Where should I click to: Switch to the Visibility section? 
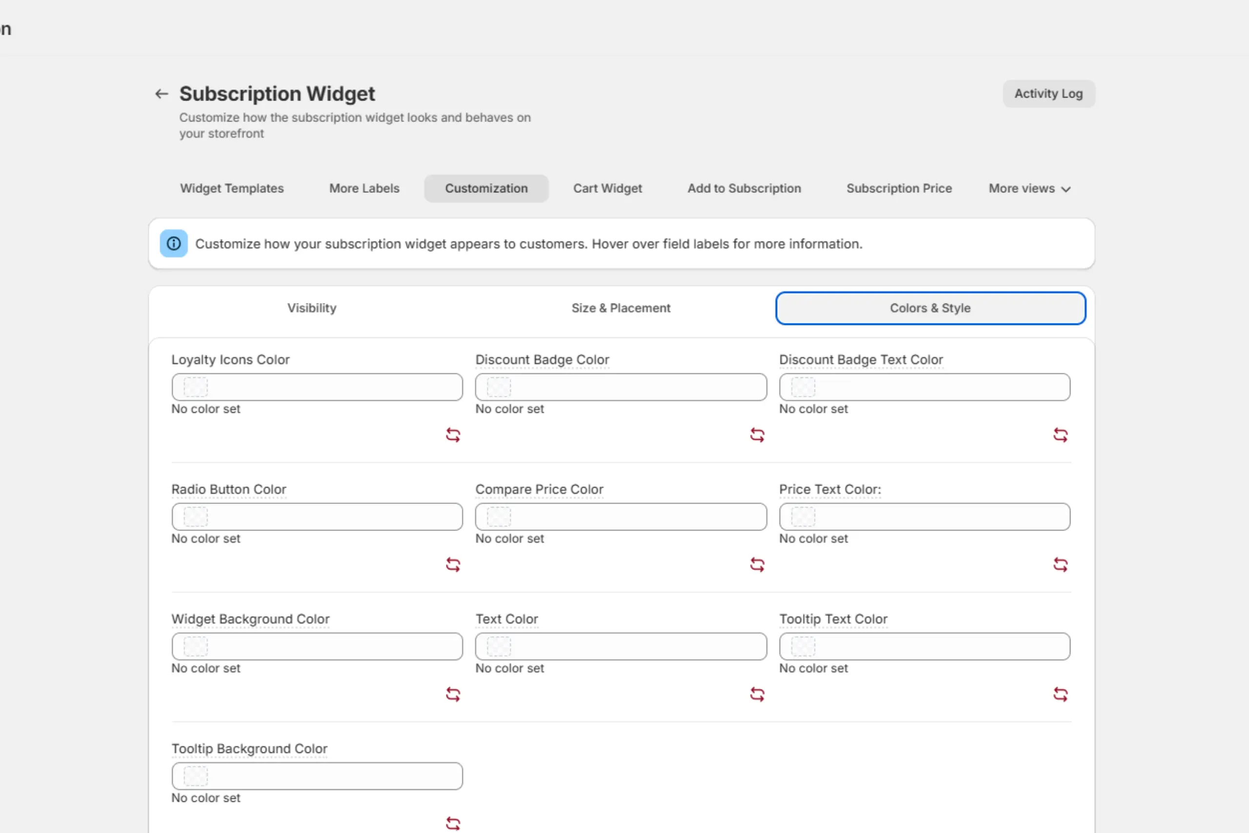(312, 308)
